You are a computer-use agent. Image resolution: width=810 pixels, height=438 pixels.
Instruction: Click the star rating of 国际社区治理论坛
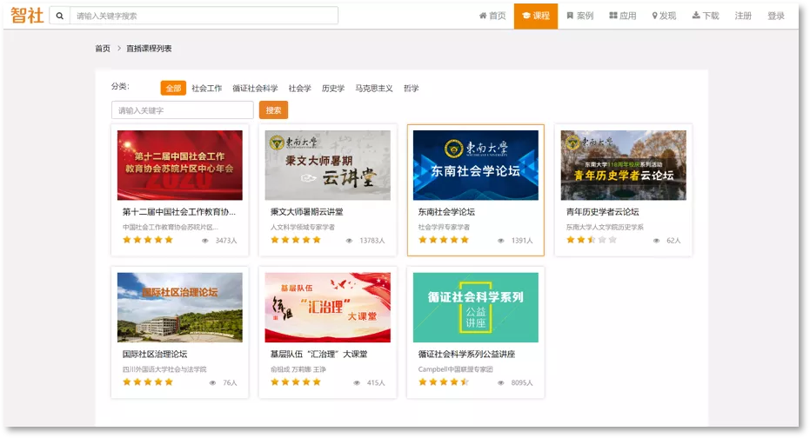tap(148, 382)
